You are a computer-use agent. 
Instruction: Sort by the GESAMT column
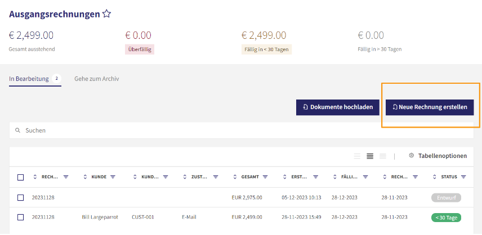235,177
